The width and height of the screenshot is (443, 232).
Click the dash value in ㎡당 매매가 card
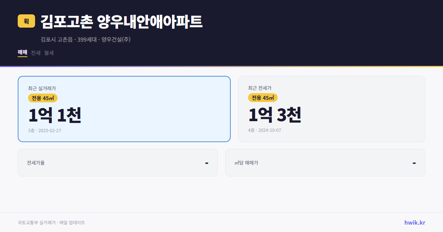click(414, 162)
